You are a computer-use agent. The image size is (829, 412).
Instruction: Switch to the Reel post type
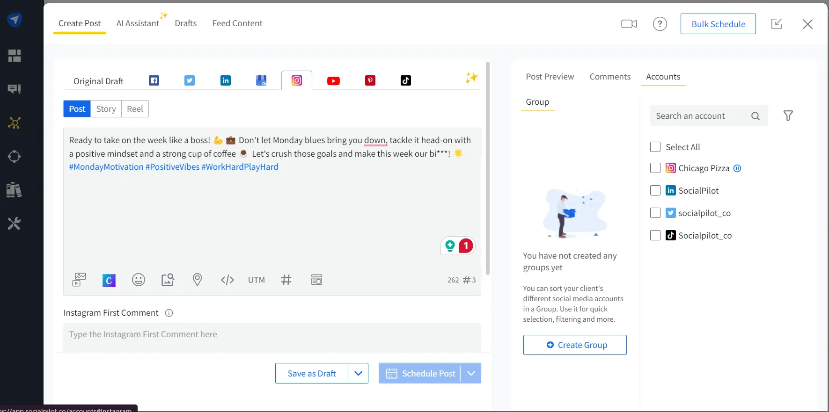135,109
